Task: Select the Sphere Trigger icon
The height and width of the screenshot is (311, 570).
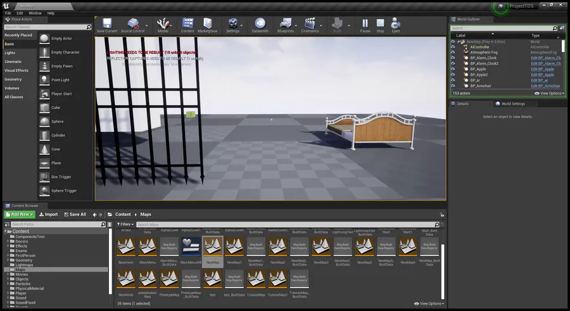Action: pyautogui.click(x=44, y=191)
